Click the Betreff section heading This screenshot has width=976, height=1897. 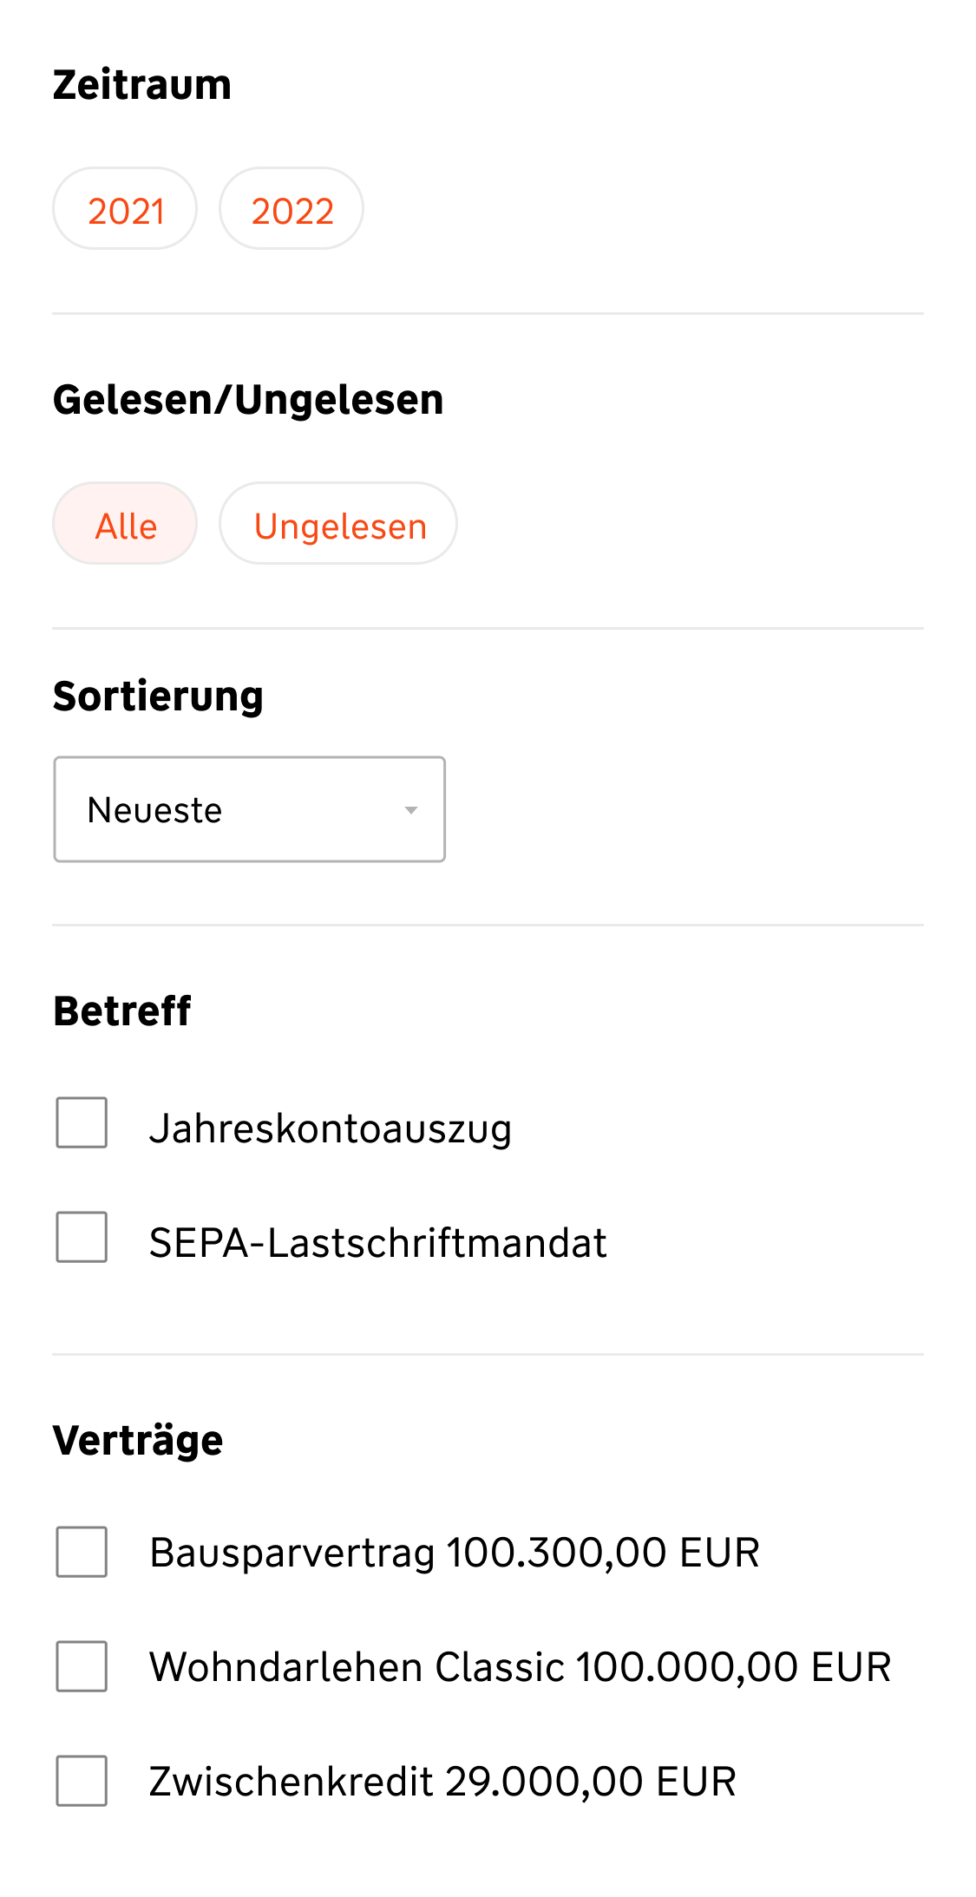tap(122, 1011)
